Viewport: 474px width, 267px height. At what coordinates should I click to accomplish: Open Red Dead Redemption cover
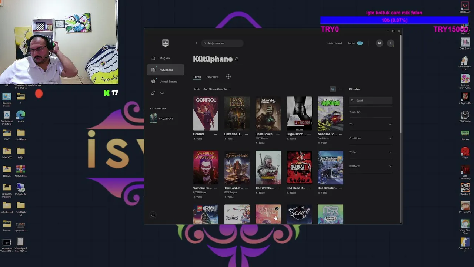tap(299, 167)
